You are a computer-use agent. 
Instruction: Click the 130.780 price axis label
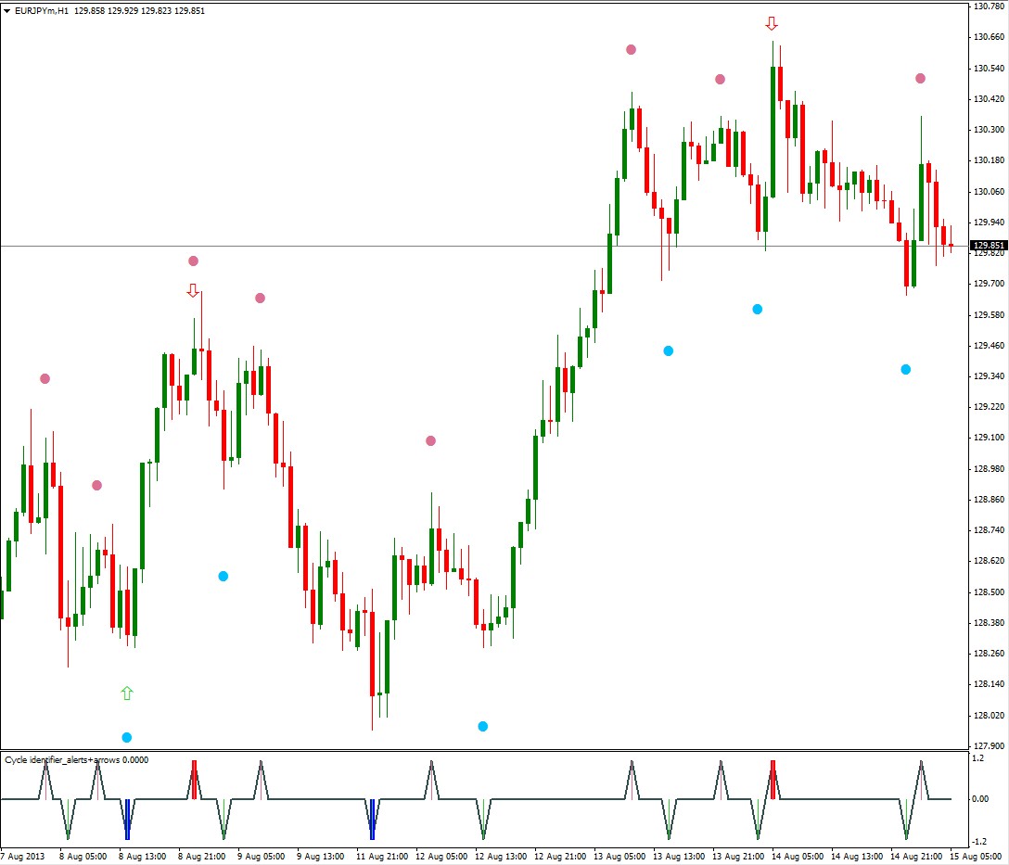[x=989, y=6]
